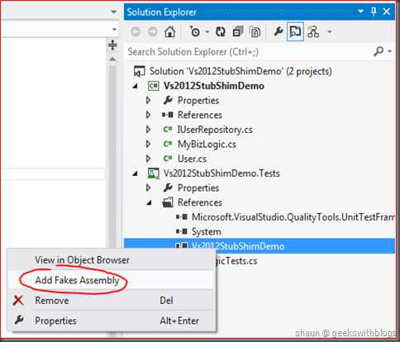Click the wrench icon of first Properties node
400x342 pixels.
(x=168, y=100)
